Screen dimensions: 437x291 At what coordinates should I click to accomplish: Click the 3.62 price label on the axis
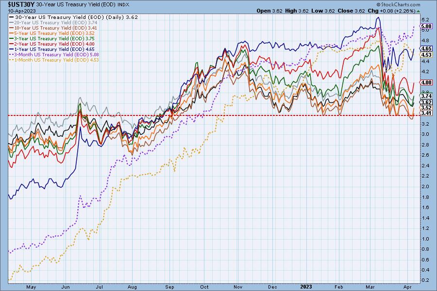click(426, 102)
